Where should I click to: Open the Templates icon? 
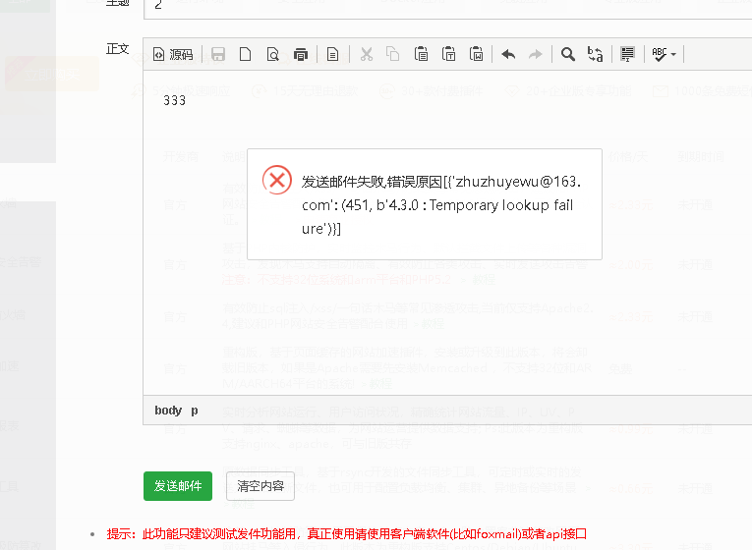(332, 55)
